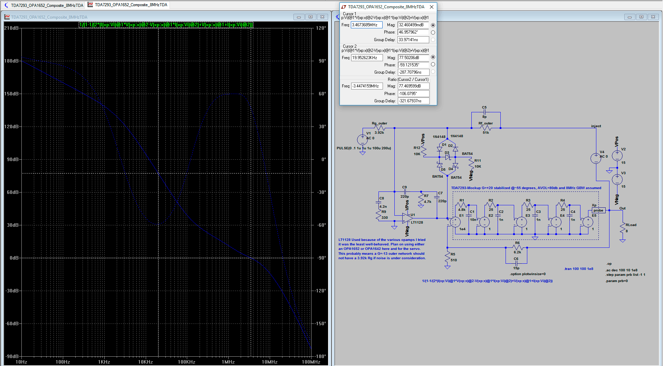Click the blue loop-gain formula text in schematic
Screen dimensions: 663x366
click(x=487, y=281)
